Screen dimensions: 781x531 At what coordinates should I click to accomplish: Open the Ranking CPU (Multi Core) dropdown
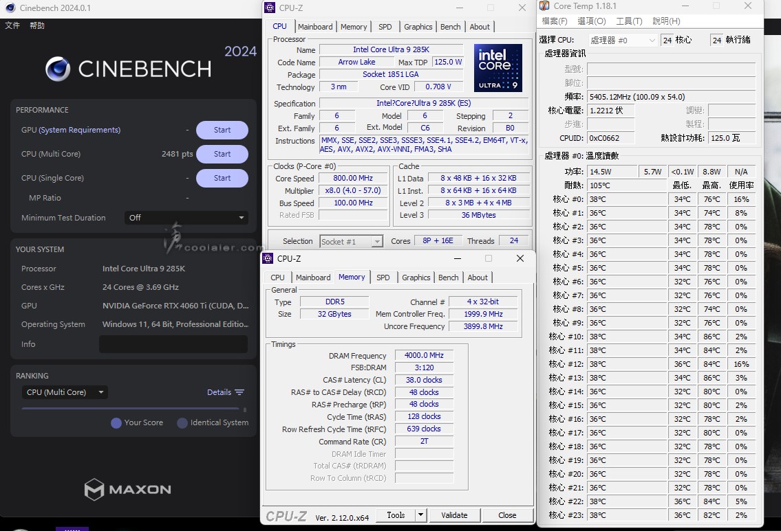pos(65,392)
